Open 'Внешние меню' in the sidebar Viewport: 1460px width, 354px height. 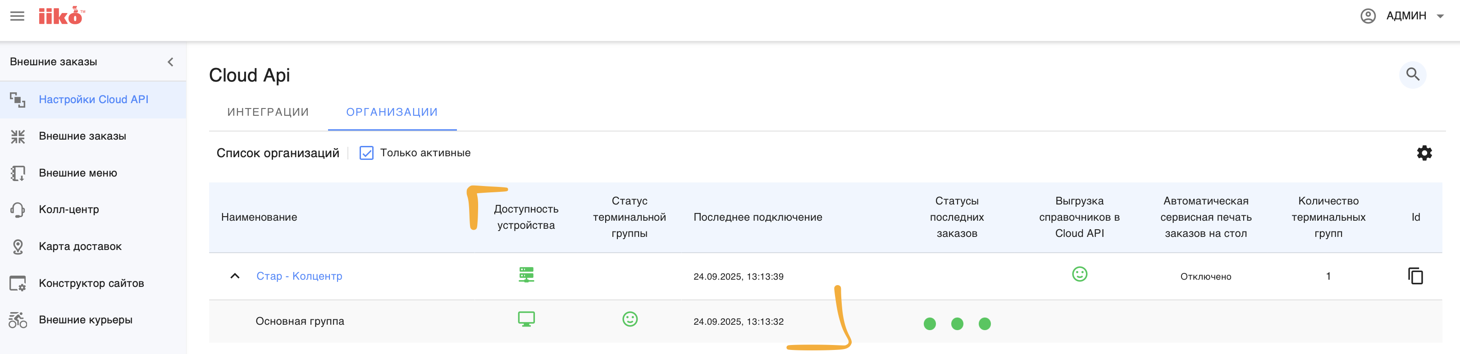pyautogui.click(x=78, y=173)
